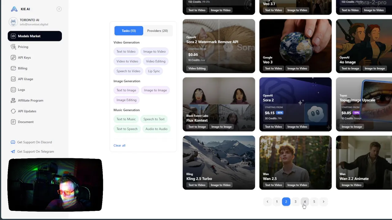Go to pagination page 3
The width and height of the screenshot is (392, 220).
coord(296,202)
